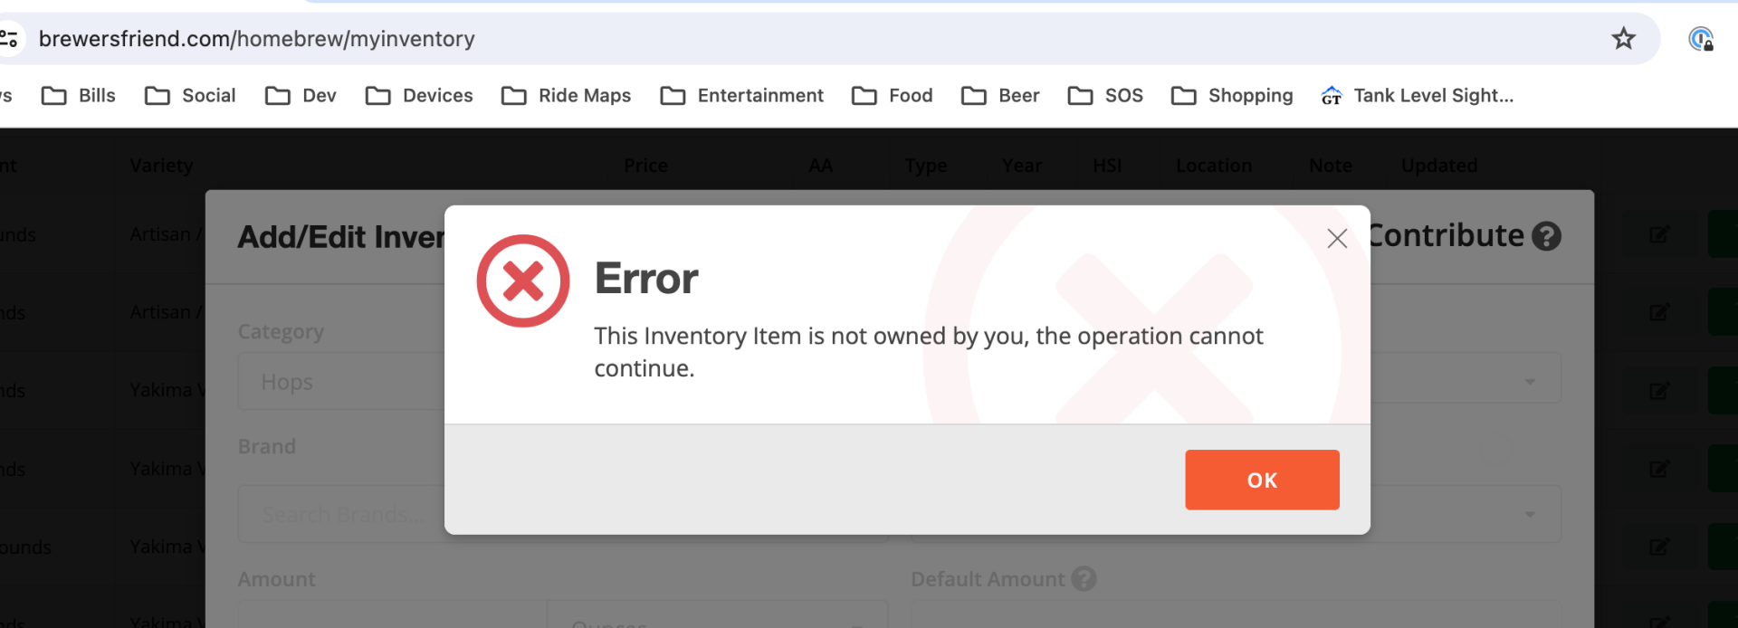1738x628 pixels.
Task: Open the right-side dropdown in the Category row
Action: click(x=1529, y=382)
